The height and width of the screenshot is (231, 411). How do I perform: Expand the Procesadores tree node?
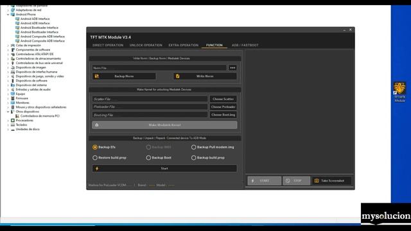8,121
